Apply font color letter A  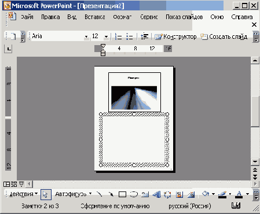point(239,194)
